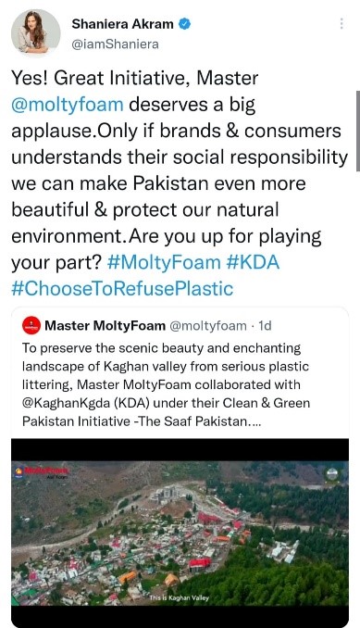Follow the @moltyfoam mention in tweet text
This screenshot has height=628, width=360.
[x=68, y=105]
